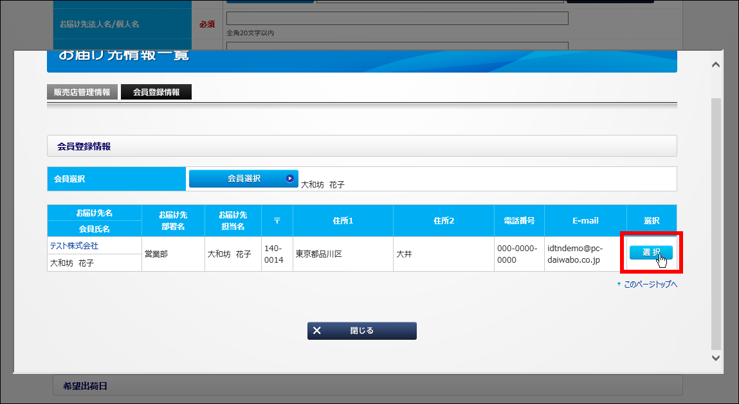
Task: Switch to the 販売店管理情報 tab
Action: [x=82, y=92]
